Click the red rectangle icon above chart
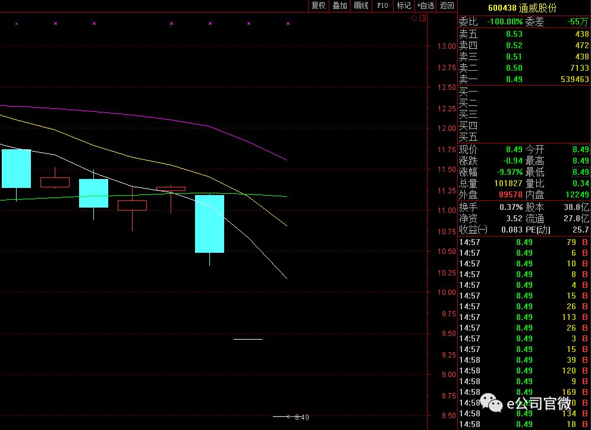This screenshot has width=591, height=430. tap(423, 18)
